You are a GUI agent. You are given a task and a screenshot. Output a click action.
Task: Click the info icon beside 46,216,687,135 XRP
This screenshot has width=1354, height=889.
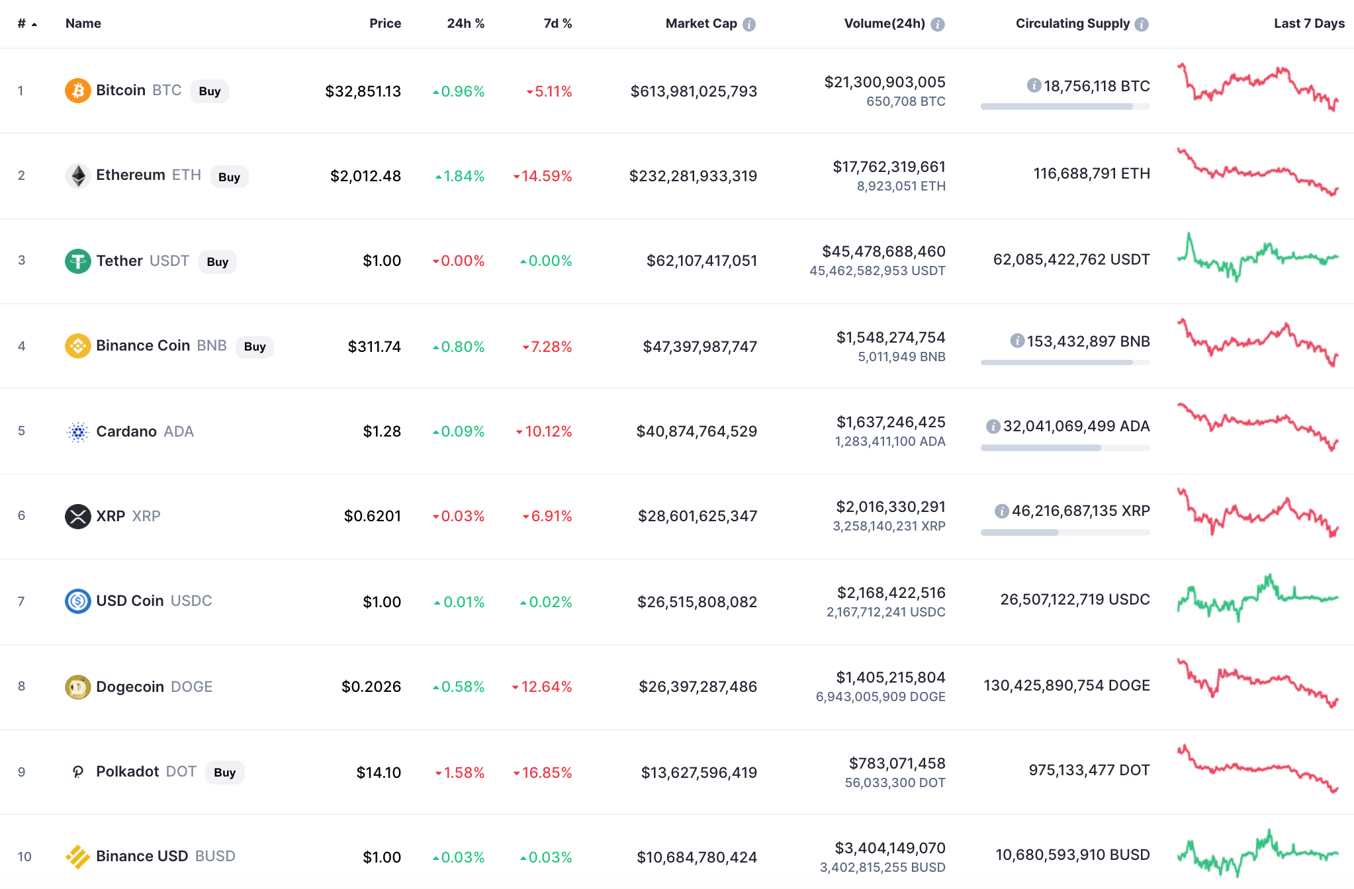coord(1002,511)
